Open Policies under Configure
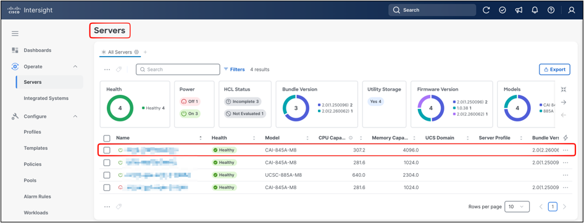 [x=33, y=164]
